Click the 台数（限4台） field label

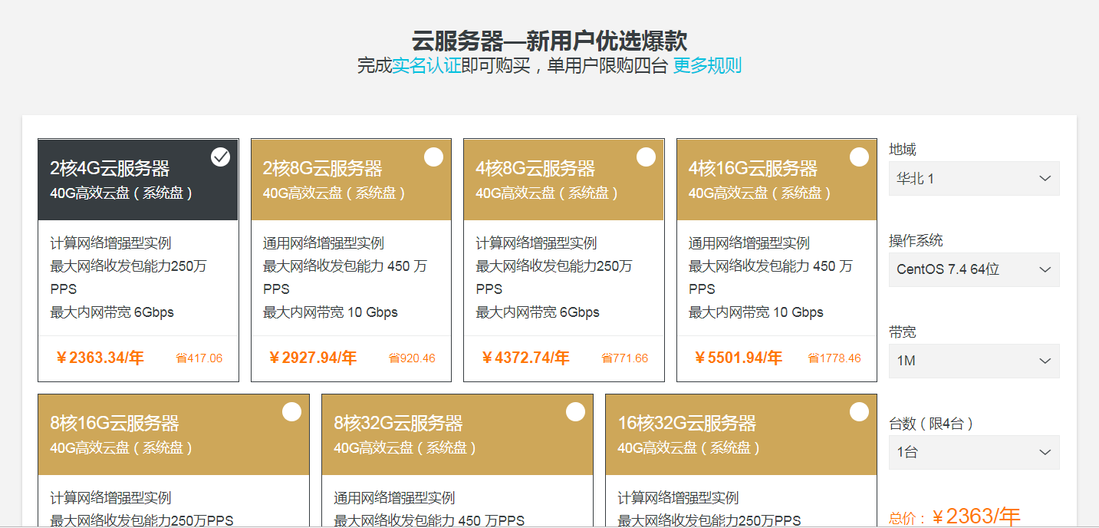[x=931, y=424]
